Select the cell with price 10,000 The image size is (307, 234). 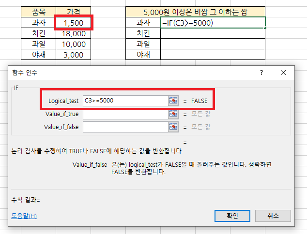pos(74,44)
